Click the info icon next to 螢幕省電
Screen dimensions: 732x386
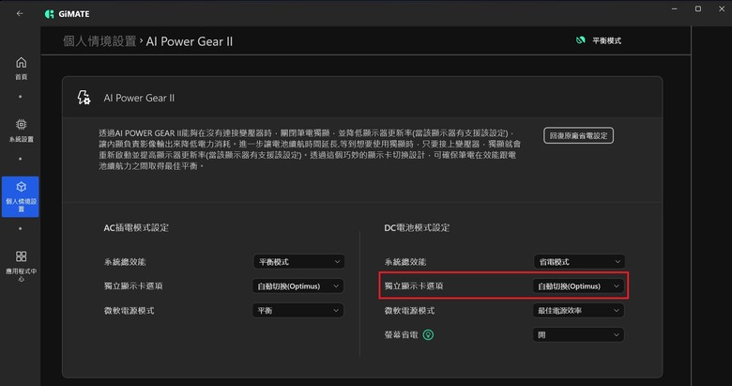pos(428,334)
